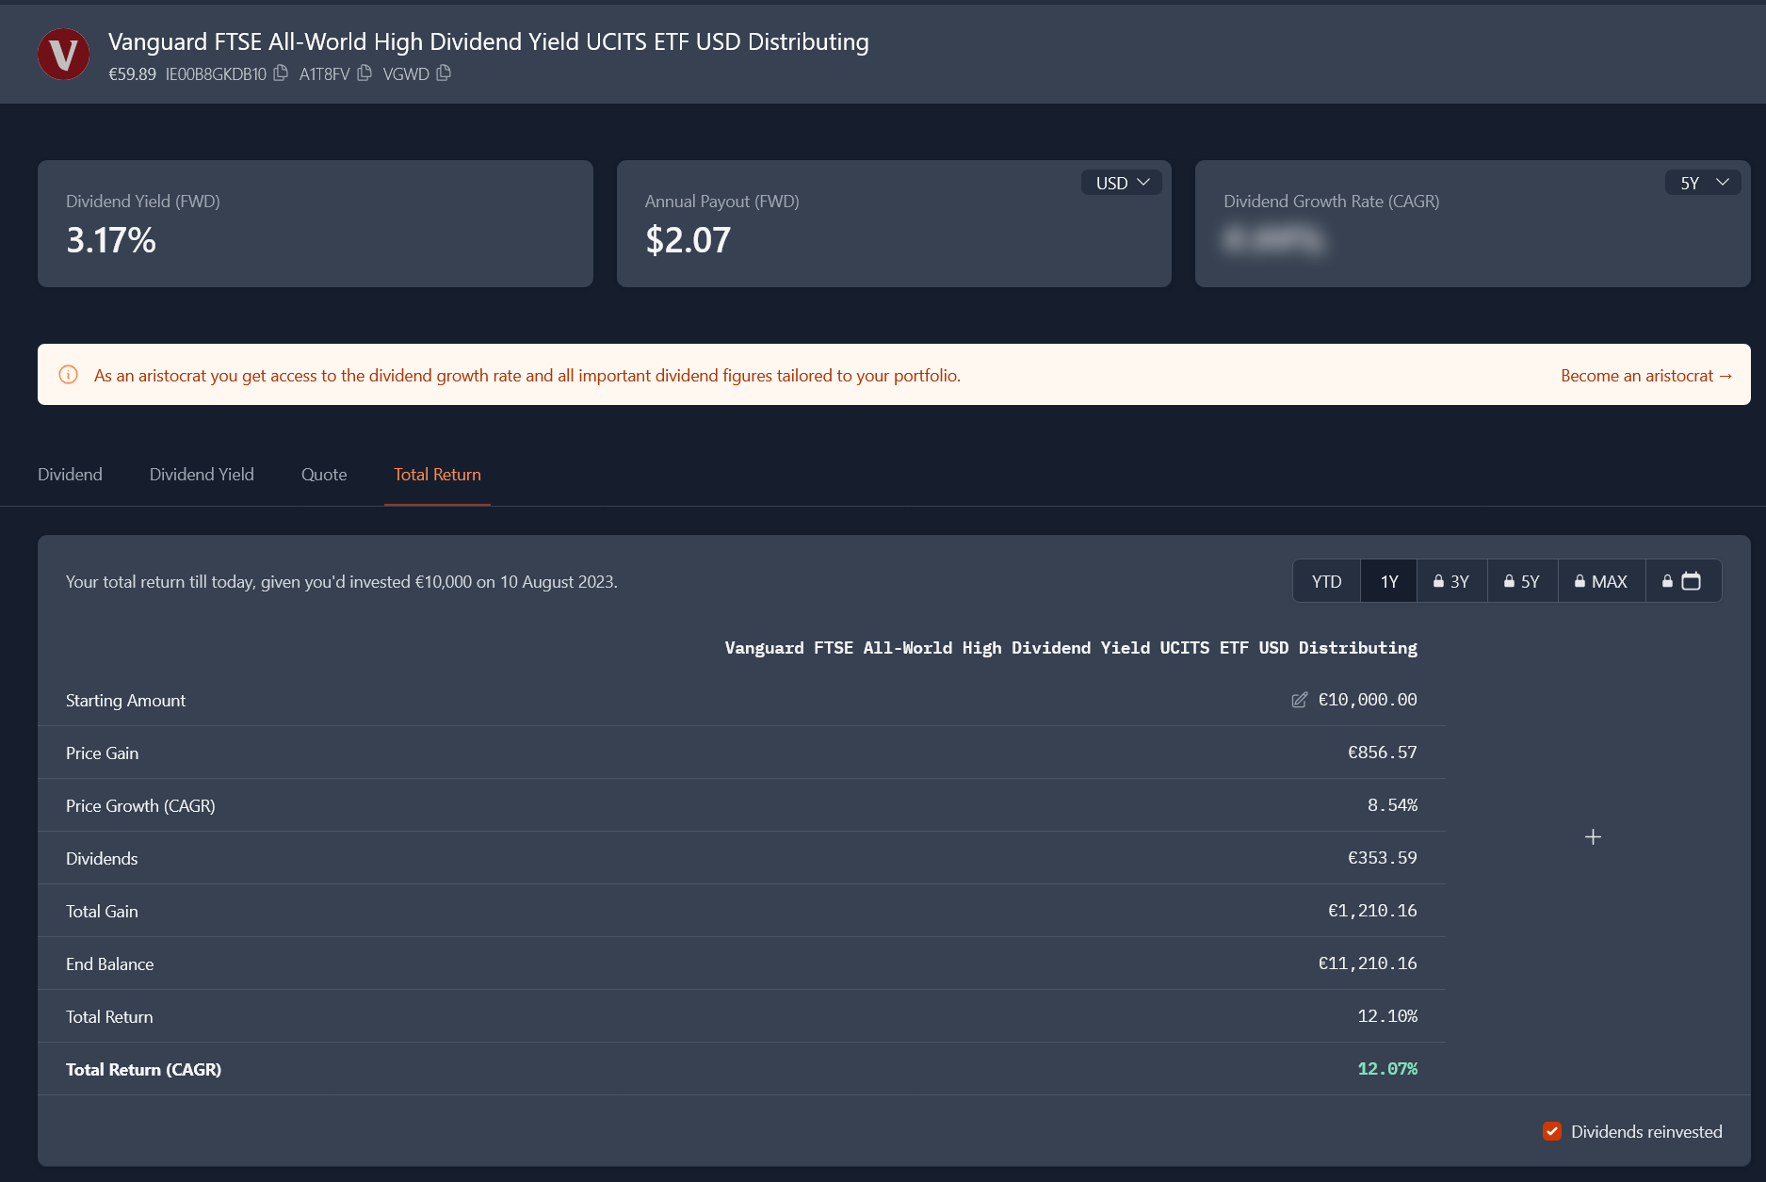Click the info icon in the aristocrat banner
Viewport: 1766px width, 1182px height.
[x=69, y=375]
